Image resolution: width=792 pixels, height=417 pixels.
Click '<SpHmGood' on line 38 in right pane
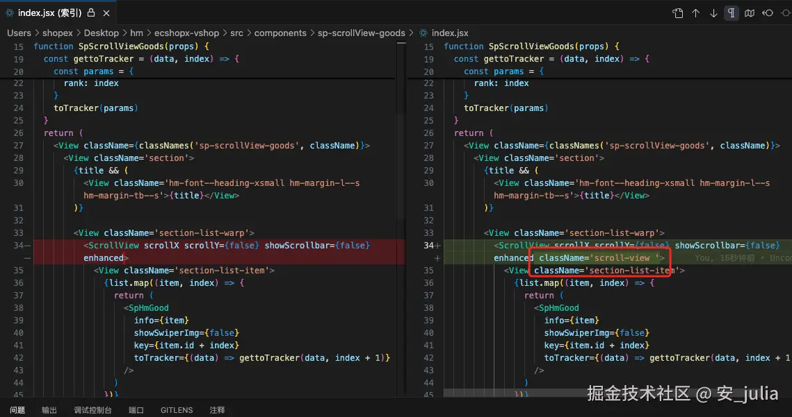coord(556,307)
